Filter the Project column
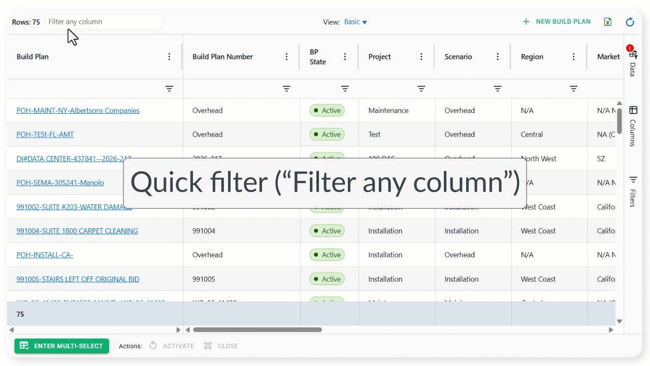 click(x=421, y=89)
